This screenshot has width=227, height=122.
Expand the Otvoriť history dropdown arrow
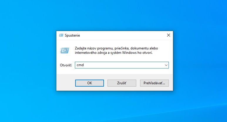[x=166, y=65]
